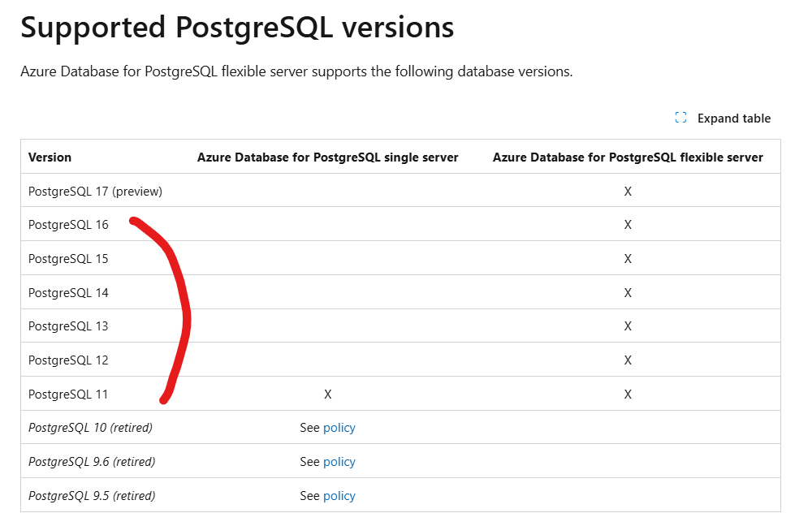The image size is (795, 526).
Task: Select the PostgreSQL 16 version cell
Action: (x=68, y=225)
